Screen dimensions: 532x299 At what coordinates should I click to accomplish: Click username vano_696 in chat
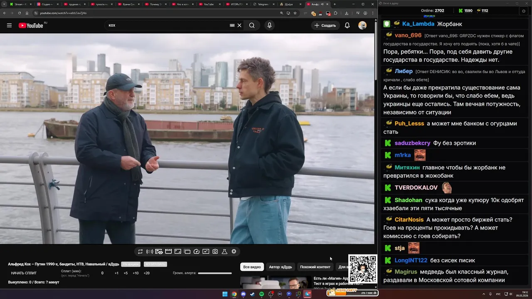coord(408,35)
